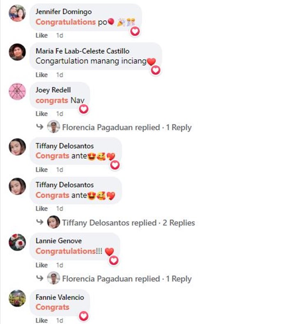Click heart reaction on Joey Redell's comment
Image resolution: width=308 pixels, height=324 pixels.
[83, 109]
